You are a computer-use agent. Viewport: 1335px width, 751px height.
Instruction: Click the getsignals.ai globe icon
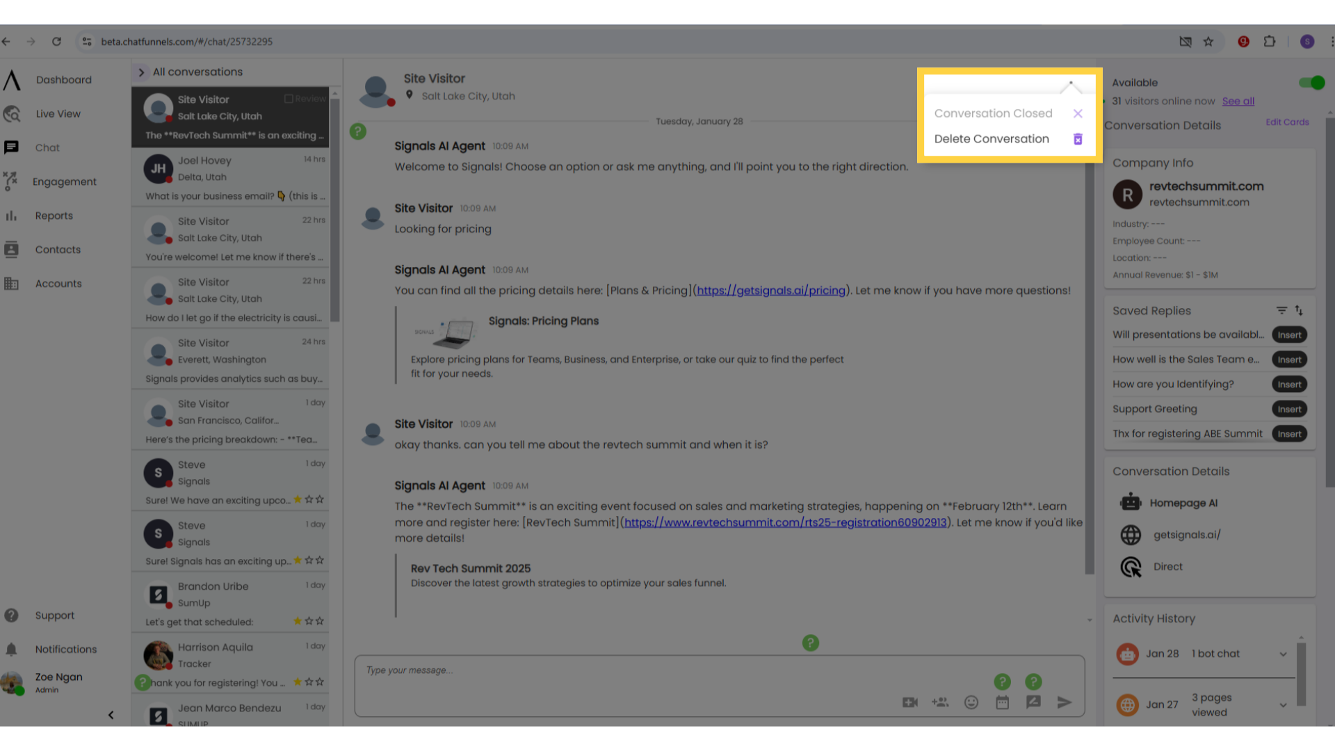pos(1131,535)
